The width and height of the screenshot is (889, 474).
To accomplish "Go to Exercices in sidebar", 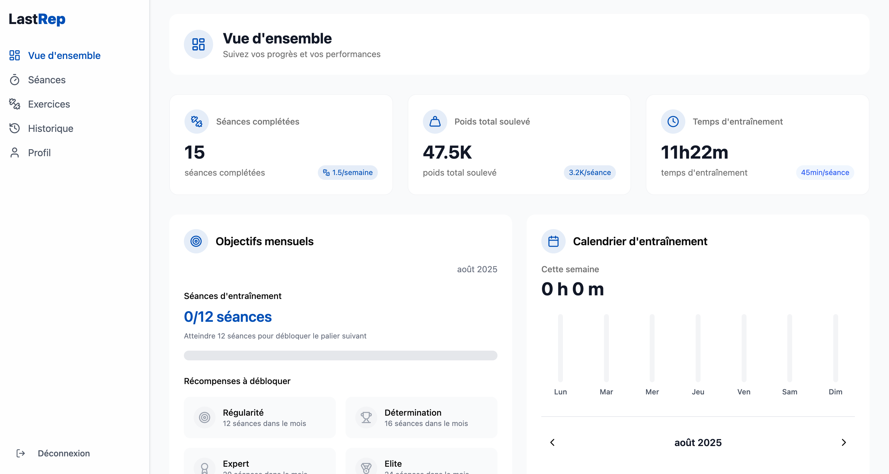I will tap(49, 104).
